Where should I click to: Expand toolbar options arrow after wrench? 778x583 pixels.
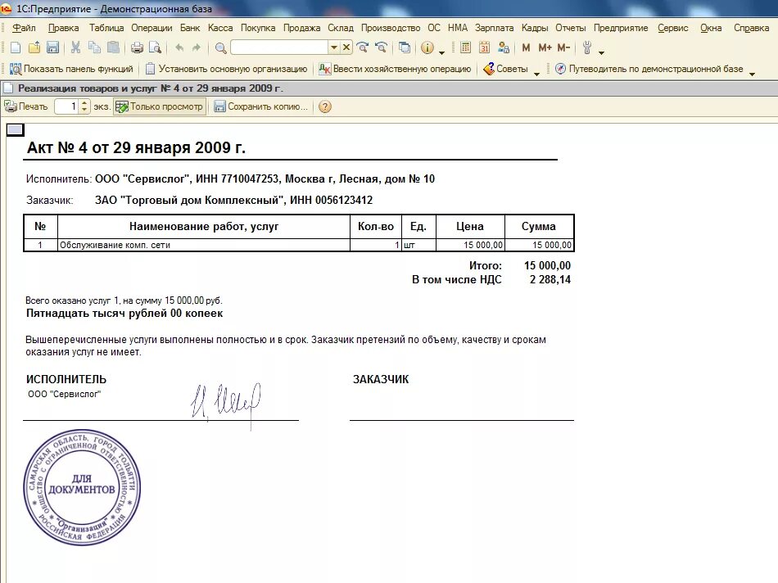[x=601, y=52]
